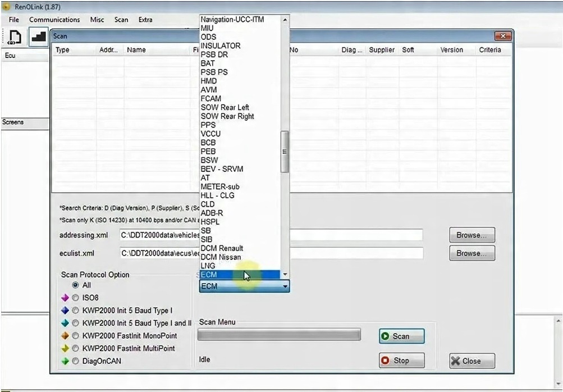Click the dropdown list scroll up arrow

coord(285,20)
